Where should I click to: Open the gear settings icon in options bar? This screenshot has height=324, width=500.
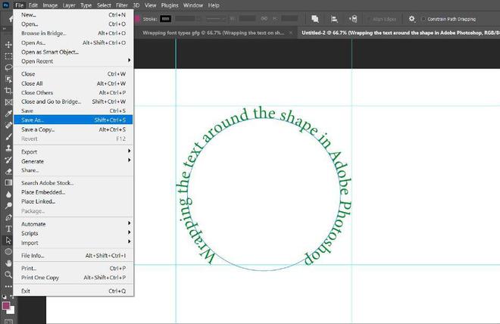(411, 18)
